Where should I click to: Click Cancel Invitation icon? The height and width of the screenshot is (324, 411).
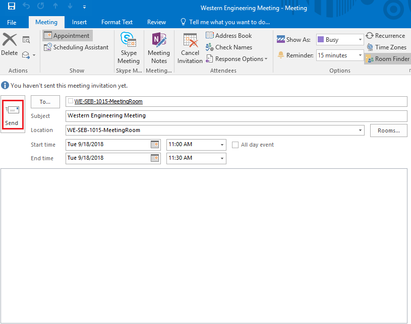pos(190,48)
